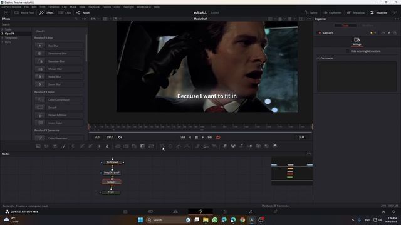Select the Text+ tool icon in toolbar
This screenshot has height=225, width=401.
pos(55,146)
